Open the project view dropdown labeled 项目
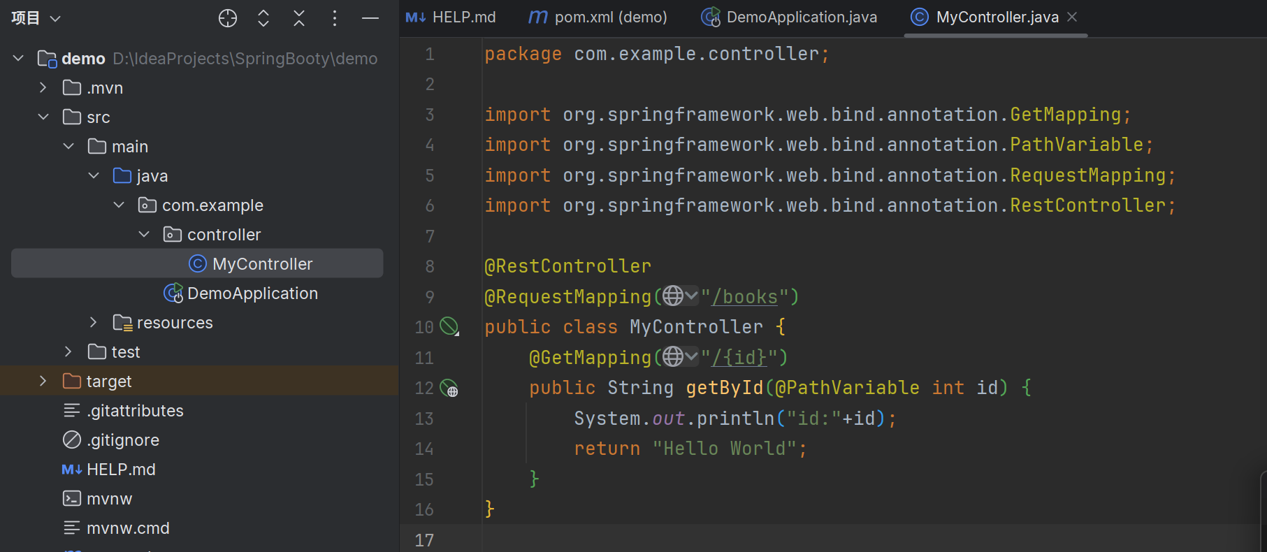 (x=36, y=18)
